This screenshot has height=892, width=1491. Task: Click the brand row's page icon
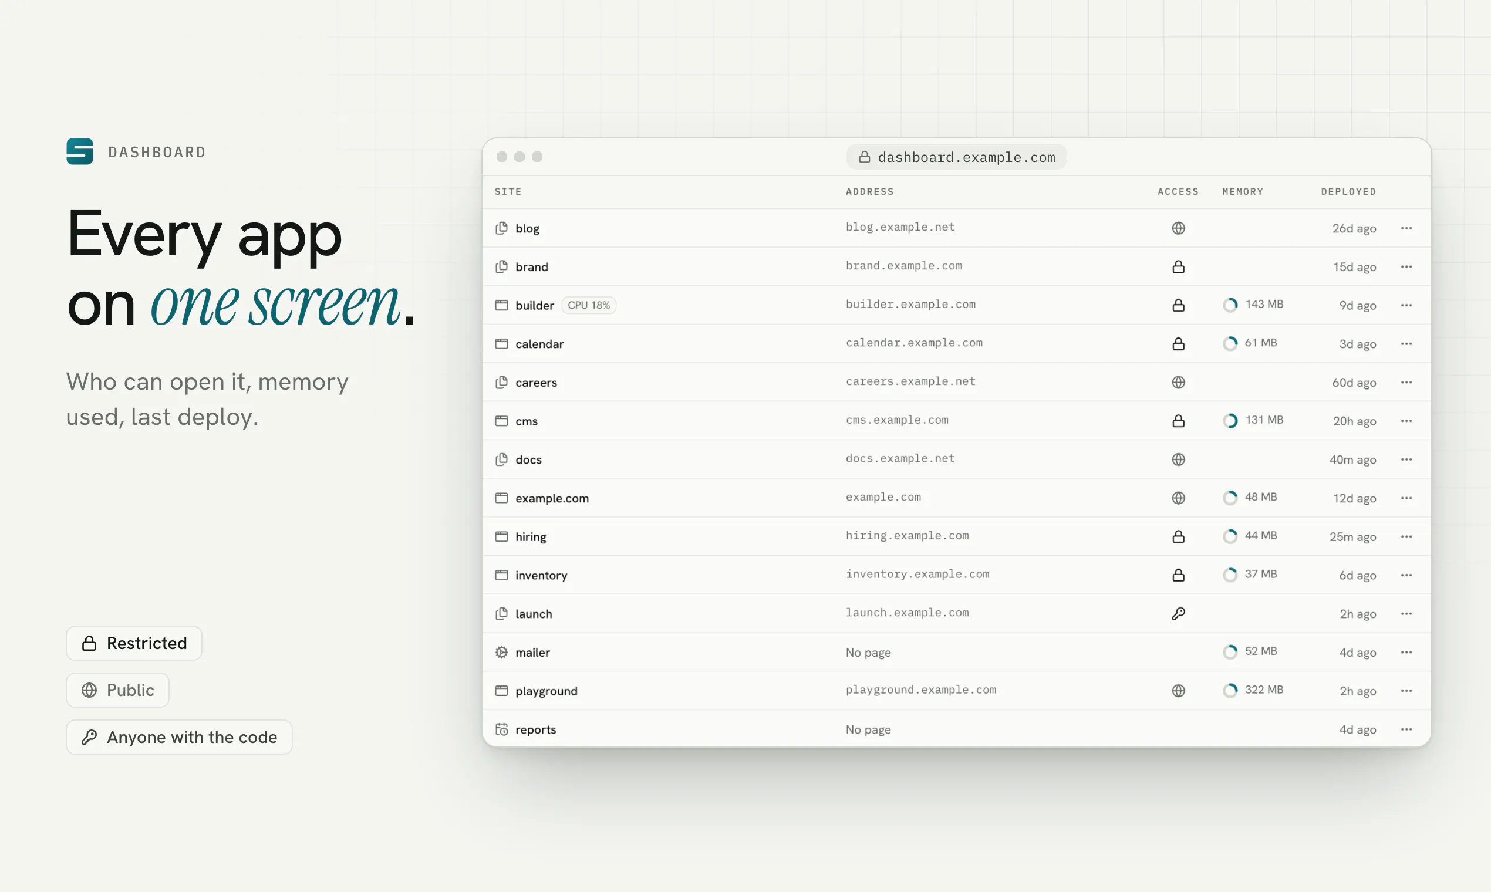pyautogui.click(x=501, y=267)
